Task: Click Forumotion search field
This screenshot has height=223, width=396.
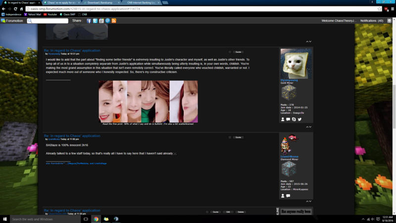Action: click(x=48, y=21)
